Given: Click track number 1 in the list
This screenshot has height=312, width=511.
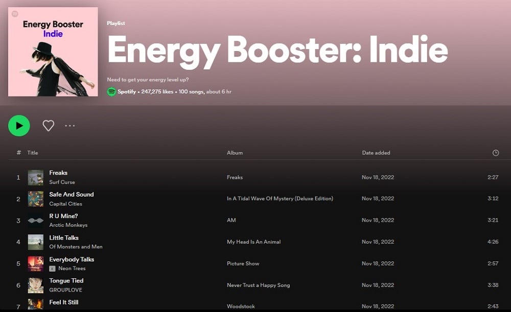Looking at the screenshot, I should click(18, 178).
